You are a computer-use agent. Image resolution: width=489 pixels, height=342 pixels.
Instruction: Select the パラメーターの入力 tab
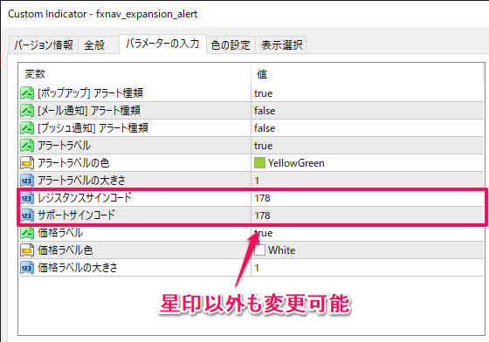[162, 44]
